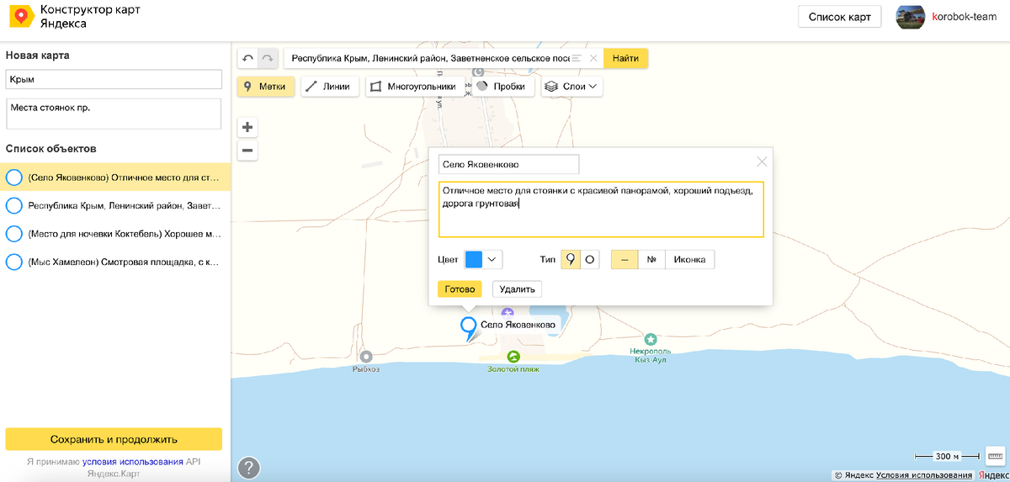1010x482 pixels.
Task: Zoom out on the map
Action: click(247, 151)
